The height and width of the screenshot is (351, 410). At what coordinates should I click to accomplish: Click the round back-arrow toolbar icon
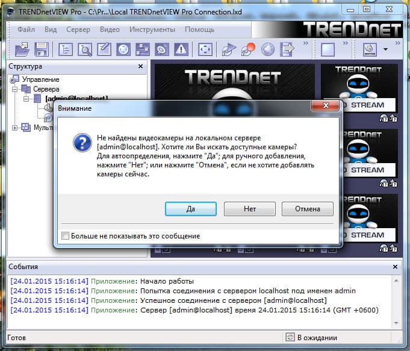click(268, 49)
